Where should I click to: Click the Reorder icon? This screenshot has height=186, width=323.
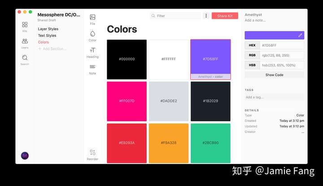pyautogui.click(x=92, y=152)
